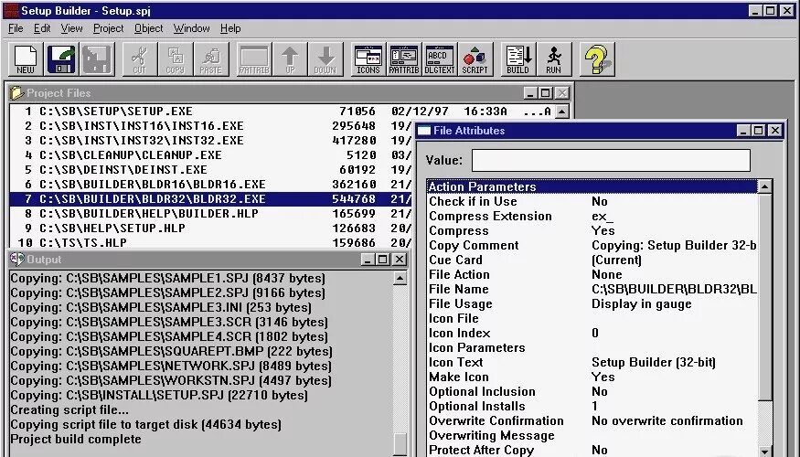800x457 pixels.
Task: Select the Make Icon attribute row
Action: coord(592,377)
